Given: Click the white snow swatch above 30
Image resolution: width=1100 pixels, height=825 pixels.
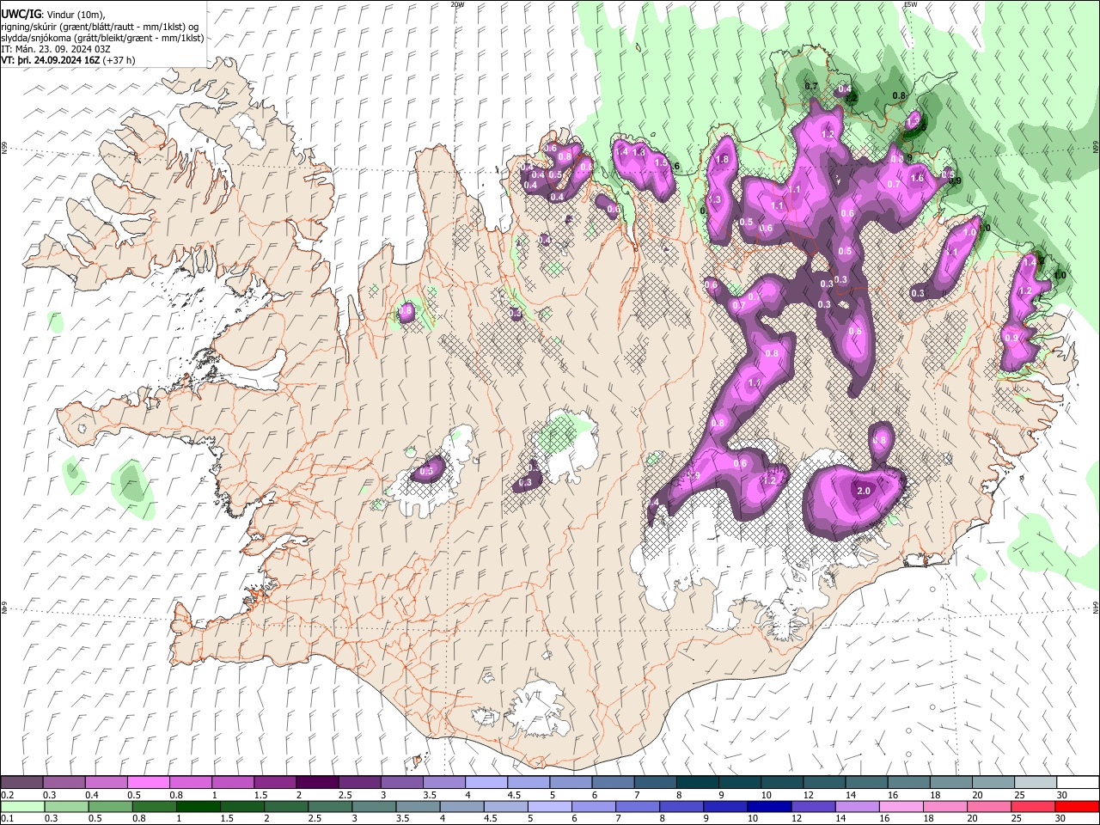Looking at the screenshot, I should point(1078,782).
